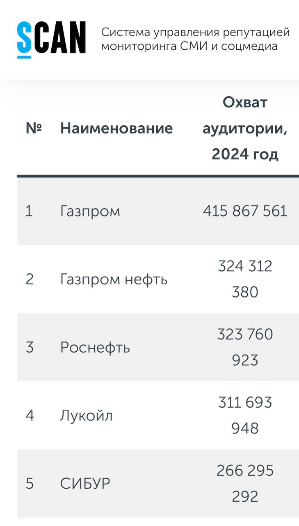Screen dimensions: 299x526
Task: Click the tagline text beside the SCAN logo
Action: click(195, 39)
